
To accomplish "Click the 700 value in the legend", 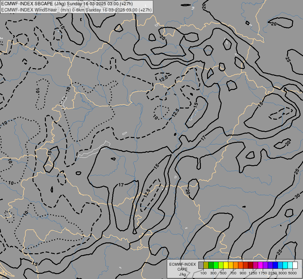I will [x=233, y=273].
